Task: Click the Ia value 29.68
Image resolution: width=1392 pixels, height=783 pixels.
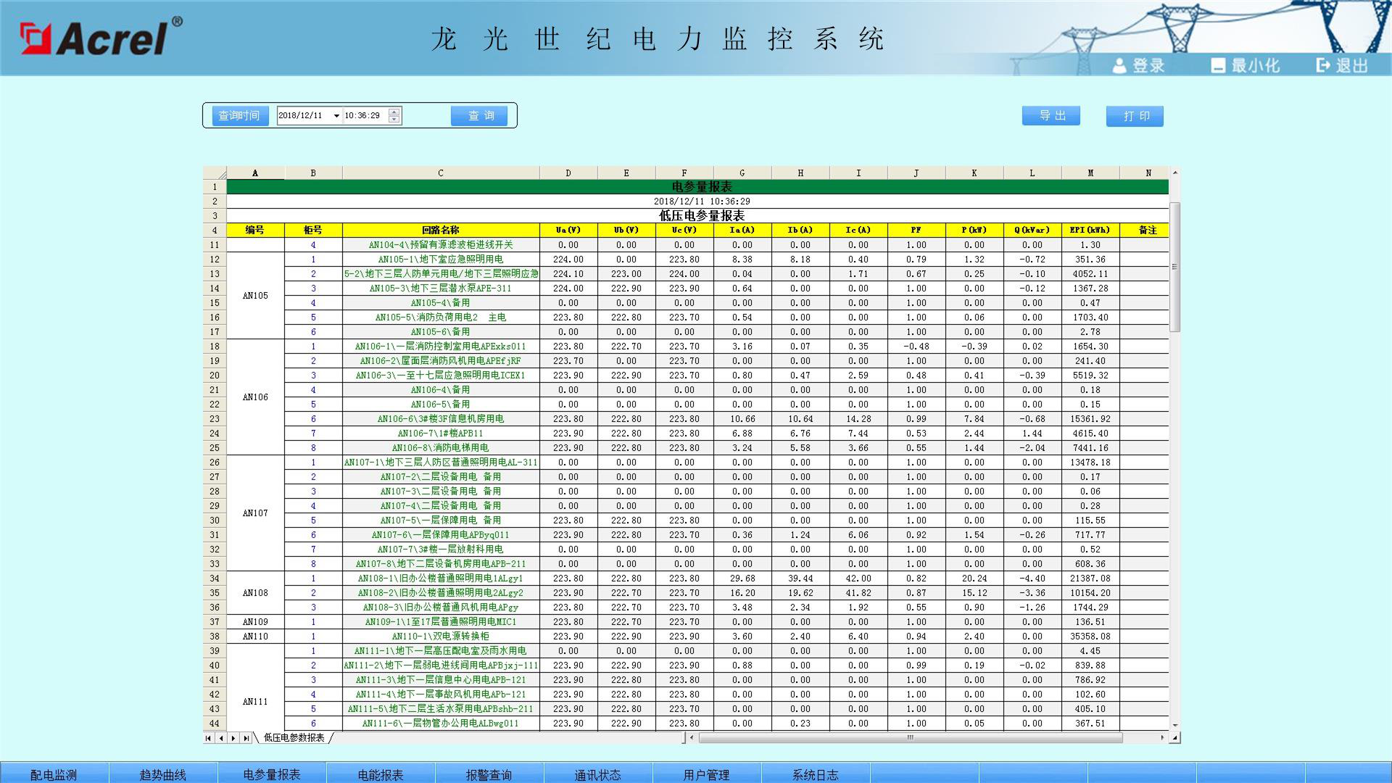Action: [x=742, y=579]
